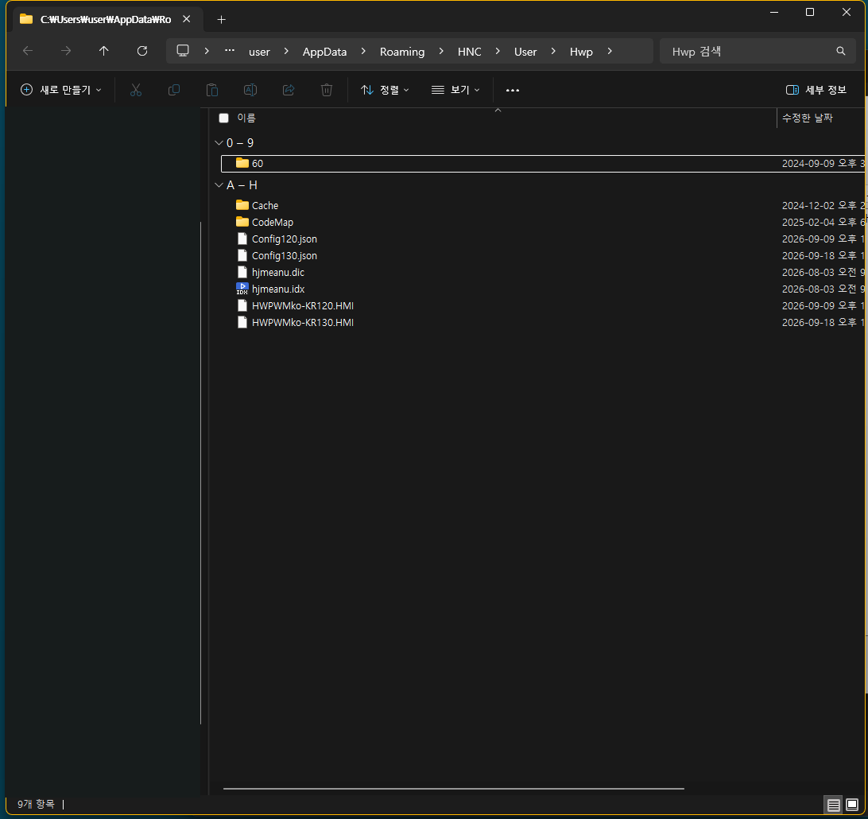Click Hwp in breadcrumb
The image size is (868, 819).
pyautogui.click(x=581, y=52)
